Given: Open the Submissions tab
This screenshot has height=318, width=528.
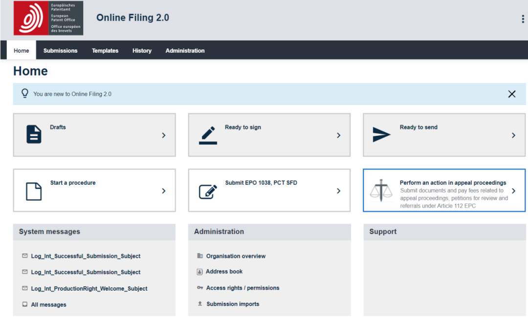Looking at the screenshot, I should pyautogui.click(x=60, y=50).
